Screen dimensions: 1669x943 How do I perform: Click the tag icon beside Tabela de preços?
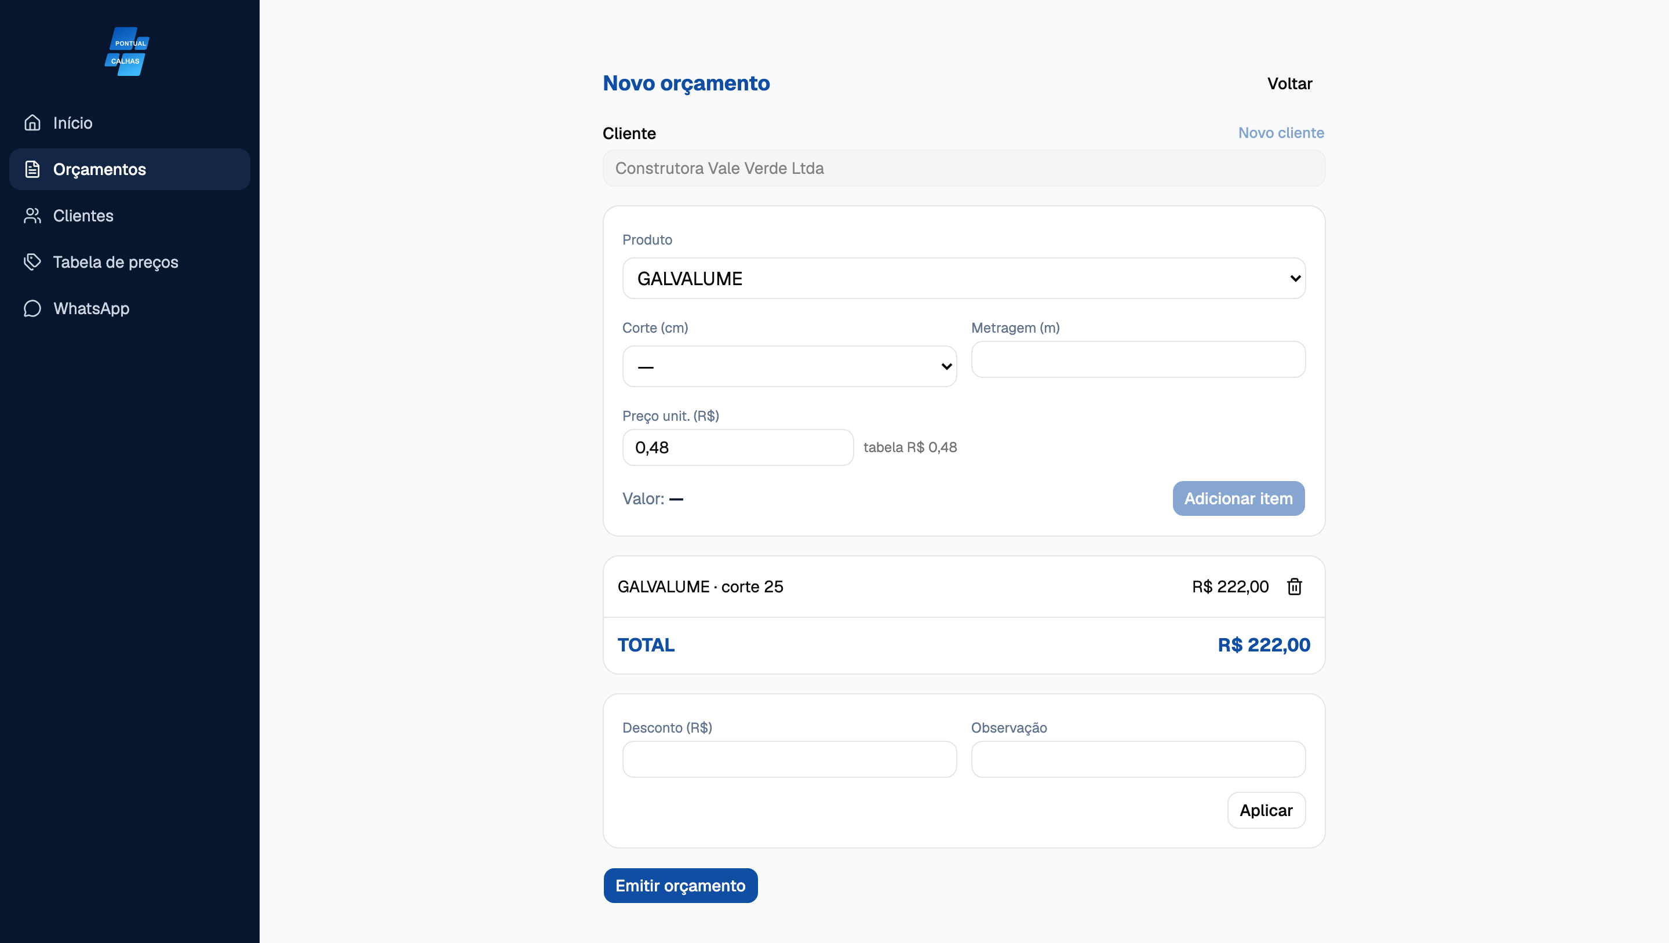tap(32, 262)
